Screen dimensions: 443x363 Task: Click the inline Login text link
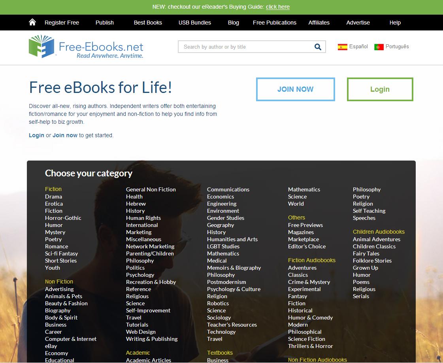pyautogui.click(x=36, y=135)
